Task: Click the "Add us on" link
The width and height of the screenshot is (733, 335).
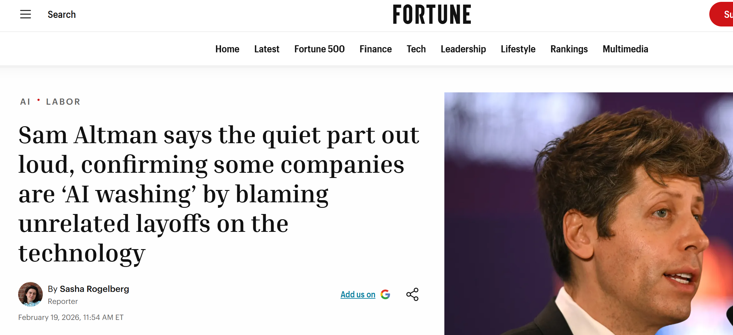Action: tap(358, 295)
